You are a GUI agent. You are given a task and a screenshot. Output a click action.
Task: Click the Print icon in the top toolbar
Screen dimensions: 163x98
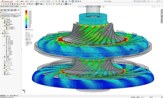click(66, 1)
